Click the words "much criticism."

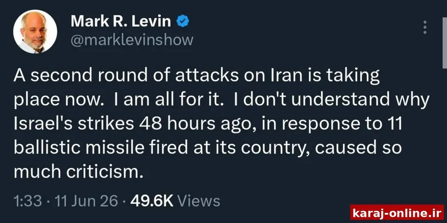coord(78,172)
